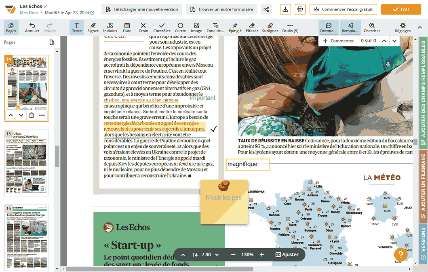
Task: Zoom out with the minus button
Action: (x=233, y=255)
